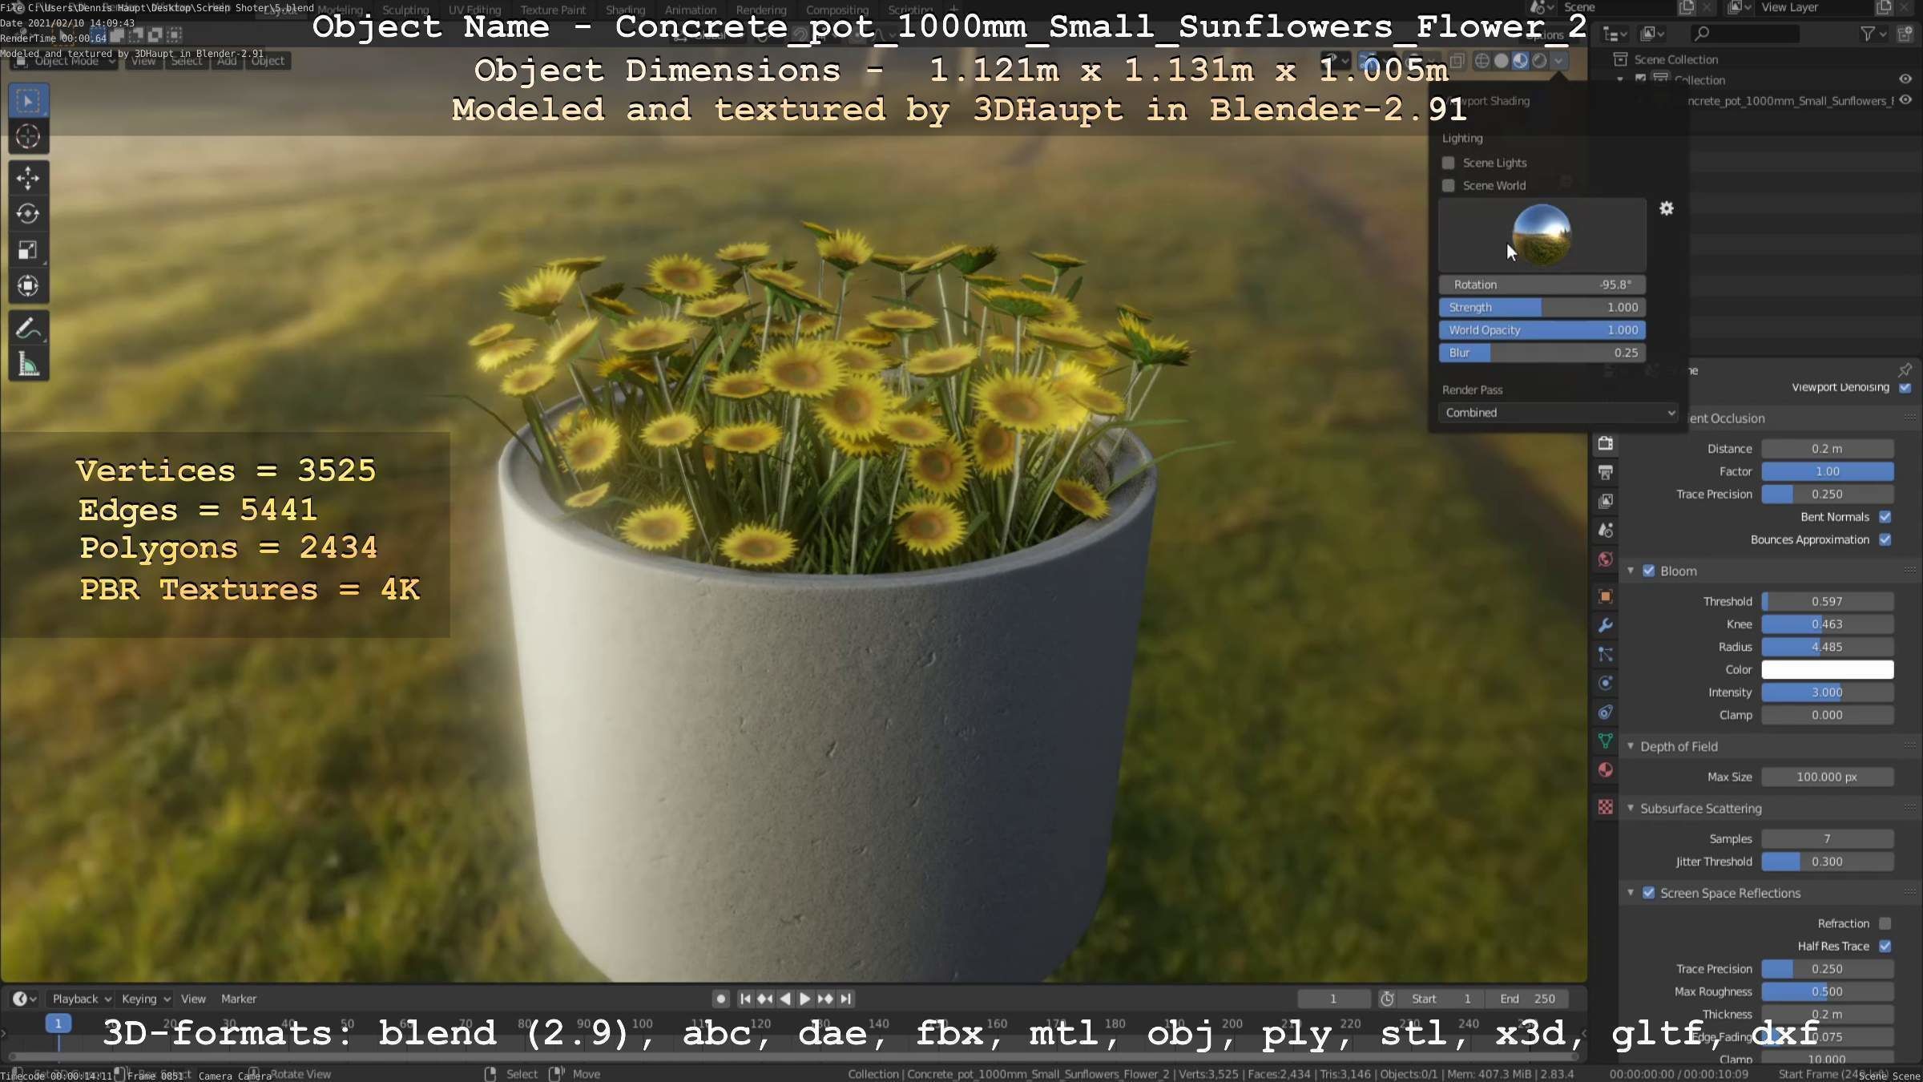Jump to the timeline end

(x=845, y=999)
